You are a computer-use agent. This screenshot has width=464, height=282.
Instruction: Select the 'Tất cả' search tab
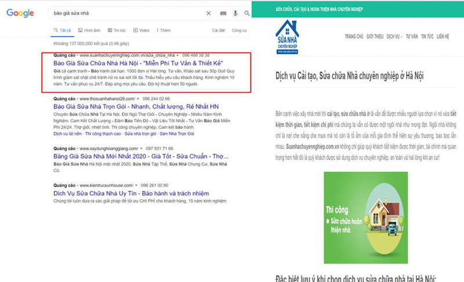[x=62, y=31]
